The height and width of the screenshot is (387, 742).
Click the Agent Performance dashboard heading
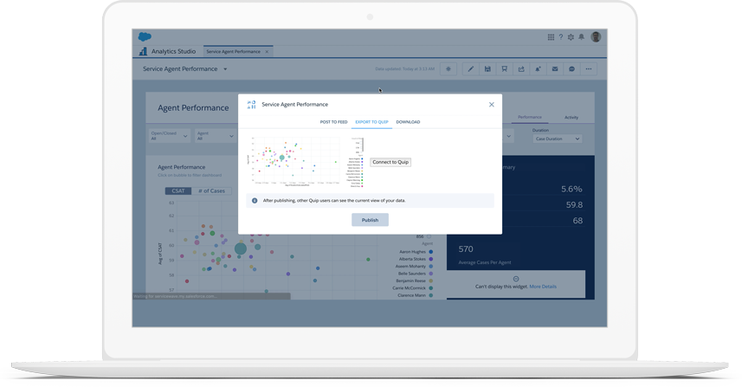[x=193, y=108]
